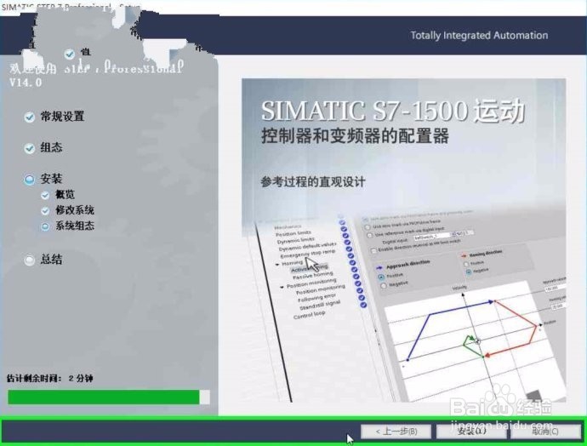Select the 系统组态 sub-step
The image size is (587, 446).
[x=75, y=226]
